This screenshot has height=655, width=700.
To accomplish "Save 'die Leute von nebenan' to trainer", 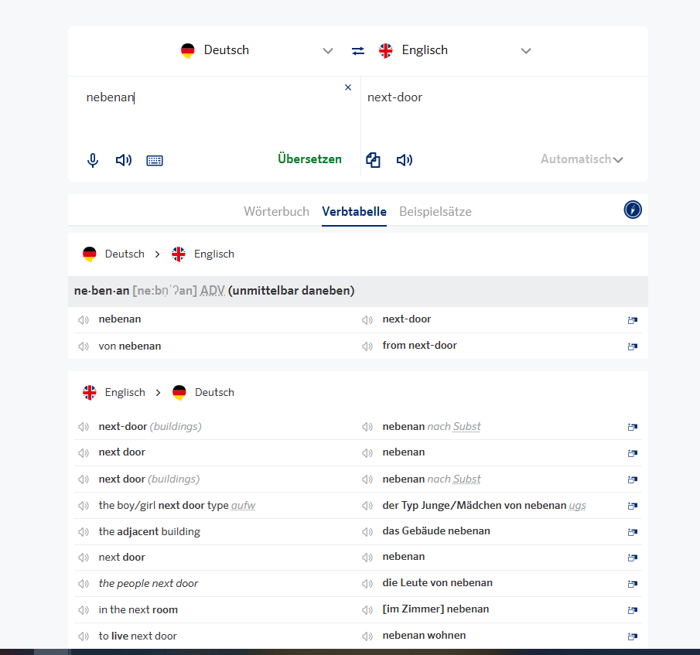I will 633,584.
